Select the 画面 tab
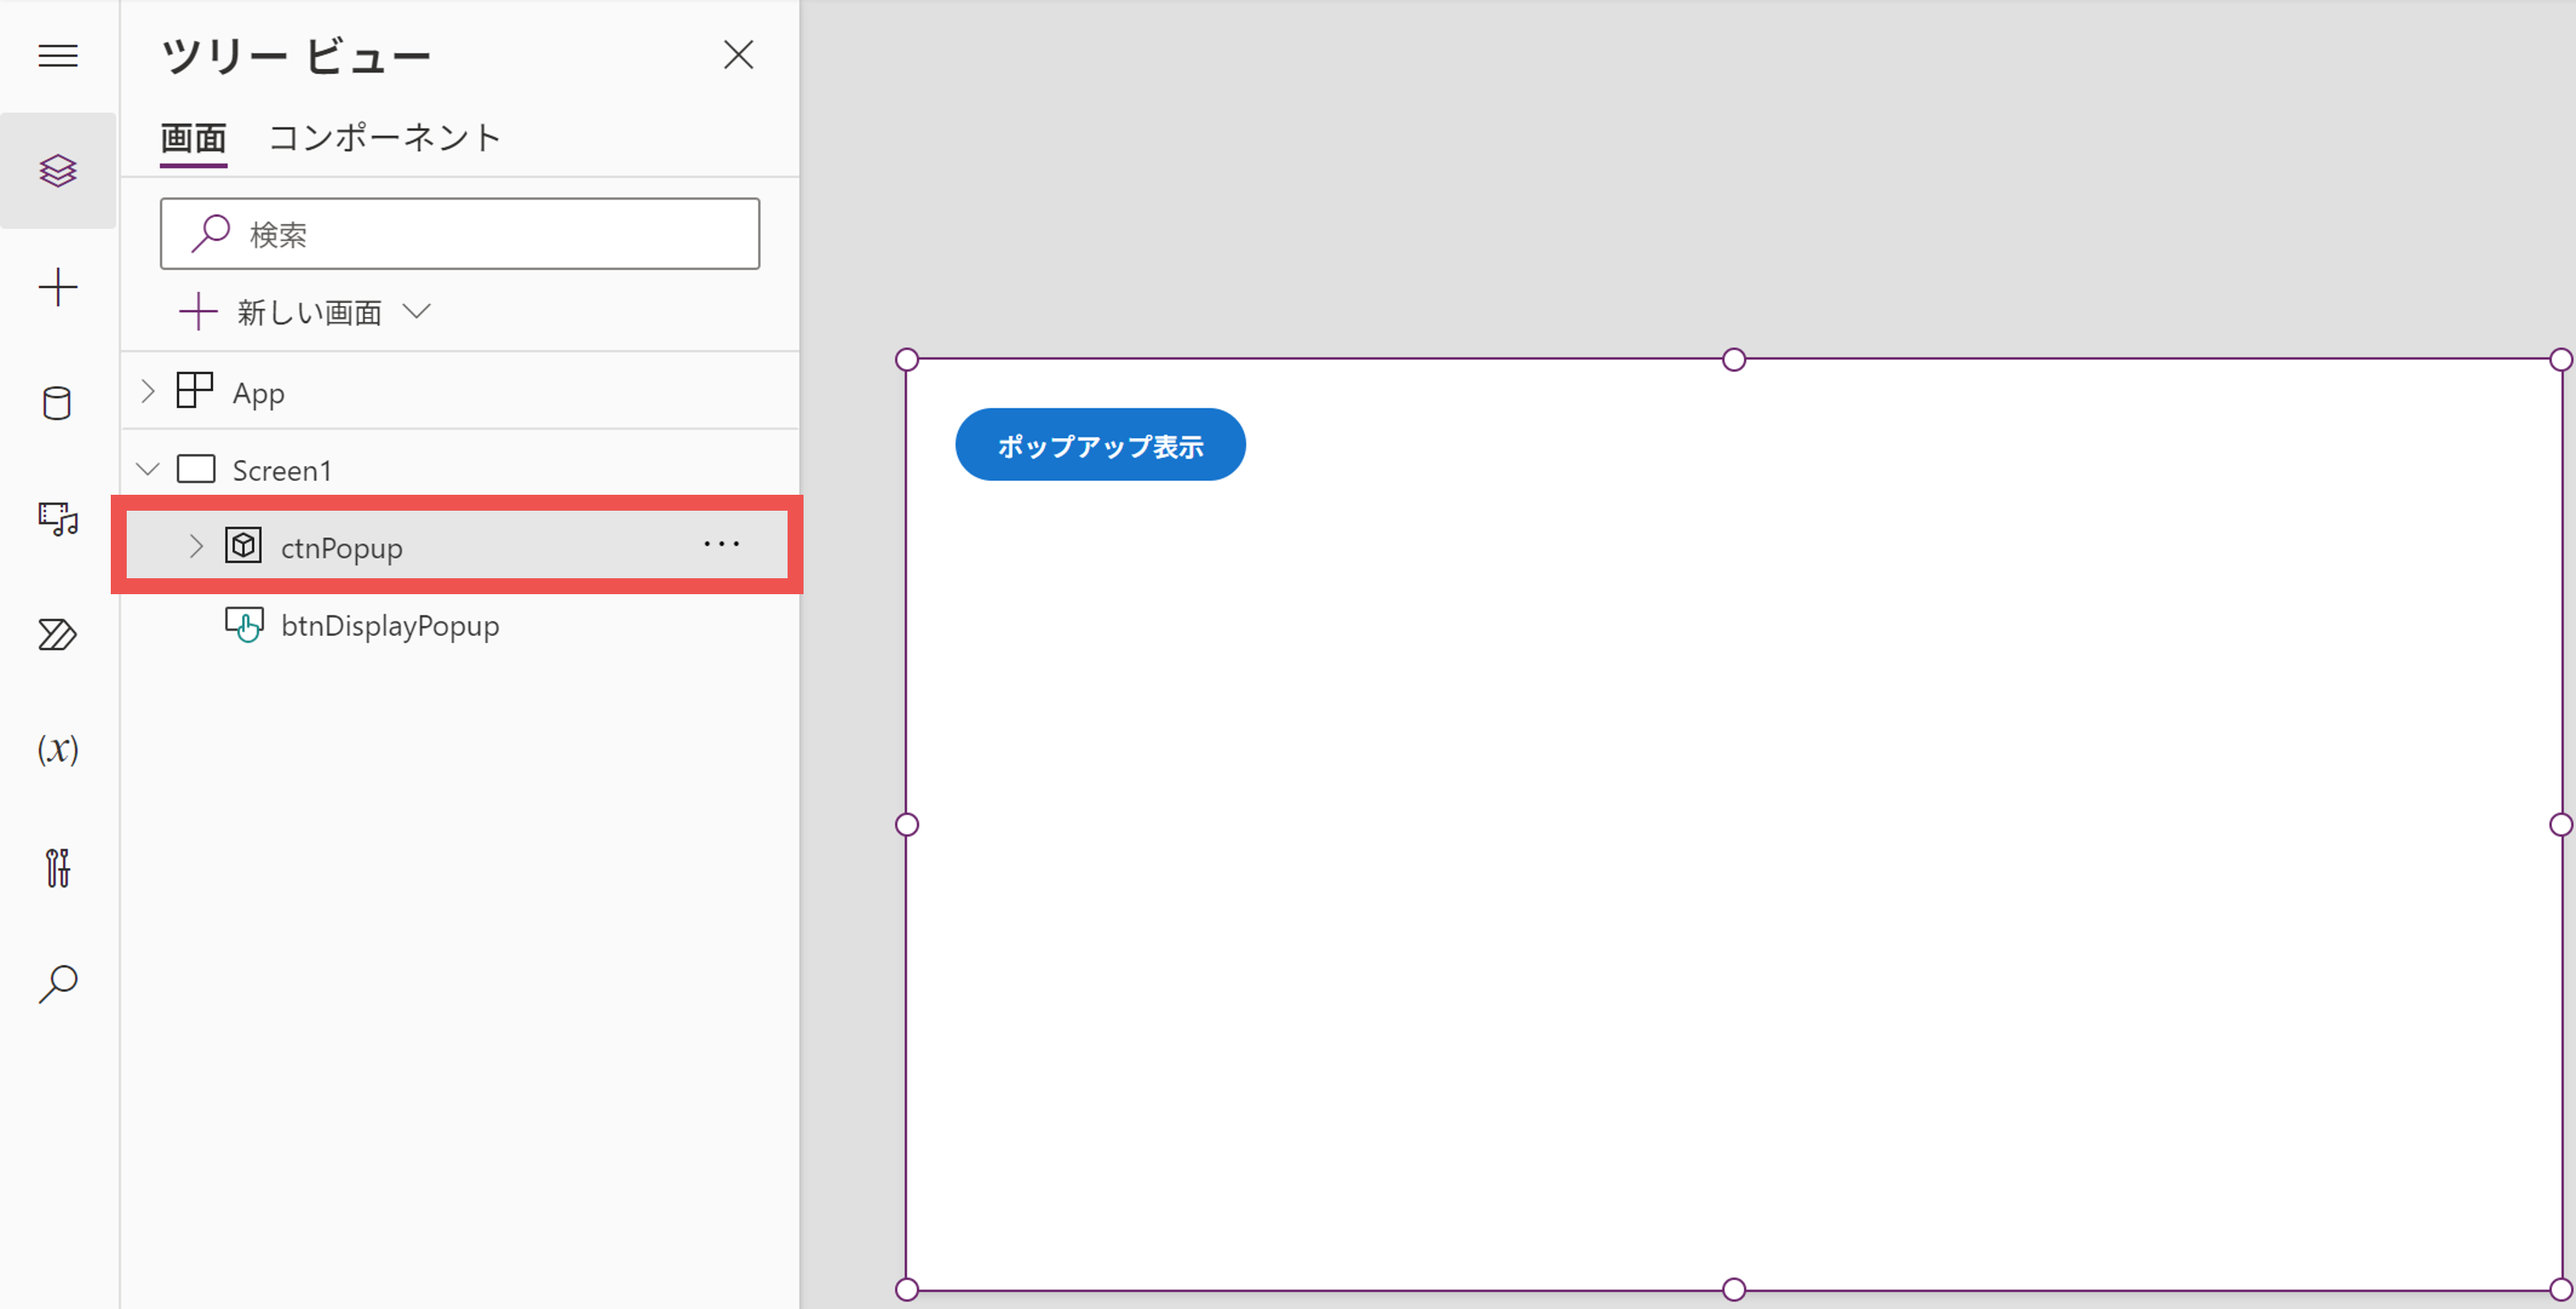This screenshot has width=2576, height=1309. coord(193,138)
